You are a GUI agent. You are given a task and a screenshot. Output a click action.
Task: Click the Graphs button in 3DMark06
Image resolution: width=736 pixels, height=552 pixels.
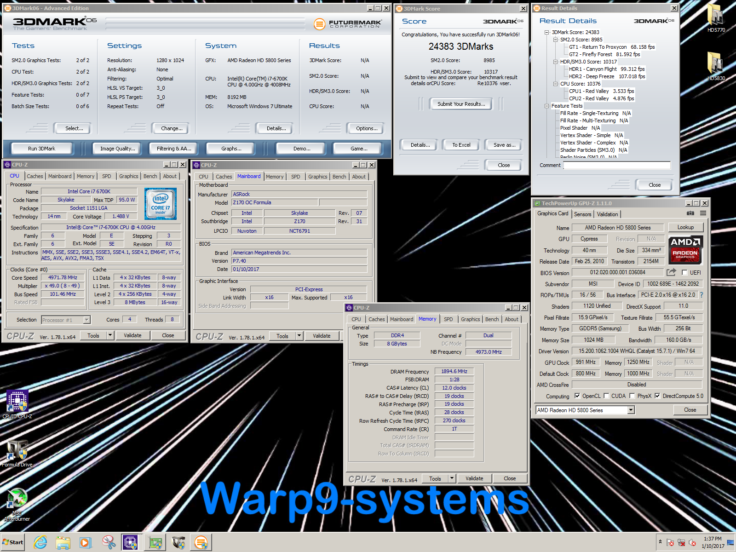pyautogui.click(x=231, y=149)
